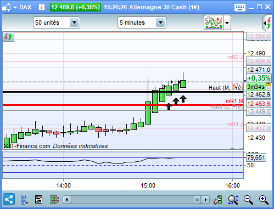Image resolution: width=274 pixels, height=209 pixels.
Task: Click the scroll right arrow on the time scrollbar
Action: click(x=205, y=200)
